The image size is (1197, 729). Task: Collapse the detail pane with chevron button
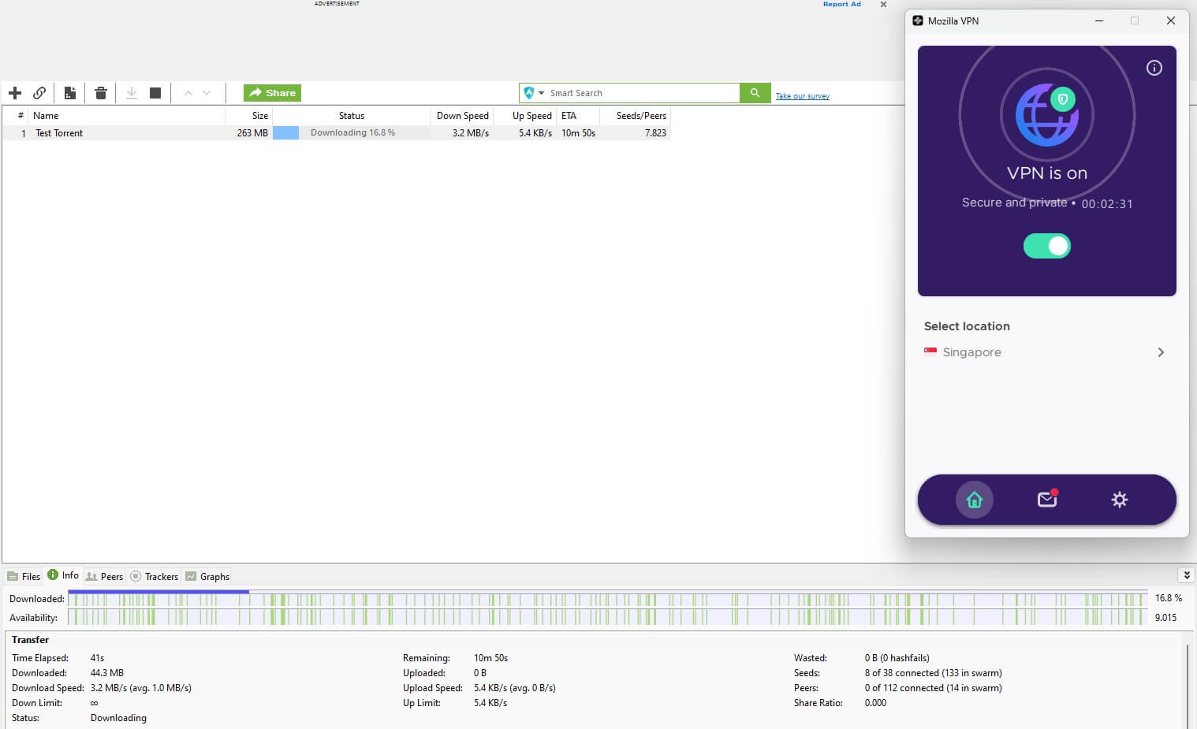coord(1186,575)
